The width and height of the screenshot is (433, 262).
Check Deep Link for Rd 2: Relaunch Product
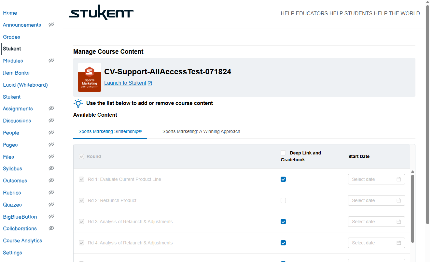click(283, 200)
